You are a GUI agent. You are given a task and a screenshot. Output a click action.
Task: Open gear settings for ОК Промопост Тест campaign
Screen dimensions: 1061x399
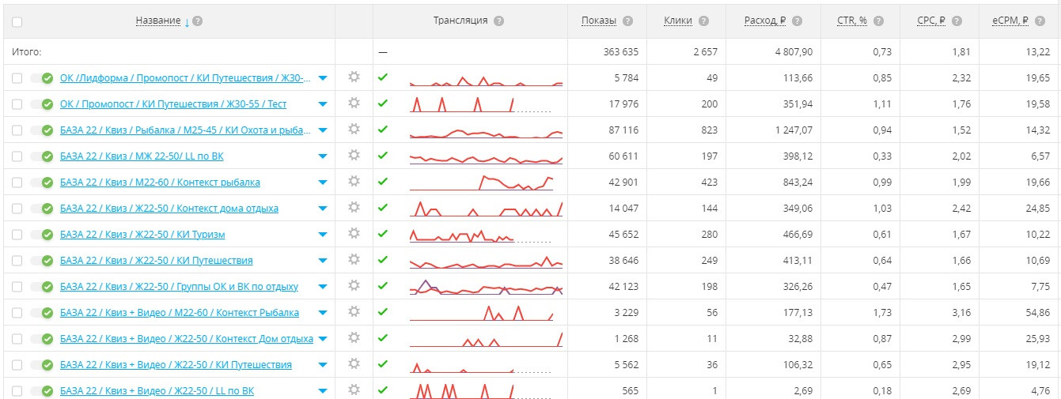[x=354, y=104]
